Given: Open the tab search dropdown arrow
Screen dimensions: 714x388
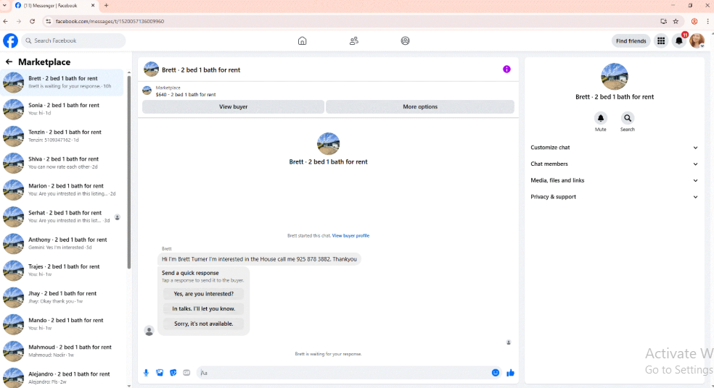Looking at the screenshot, I should click(4, 6).
